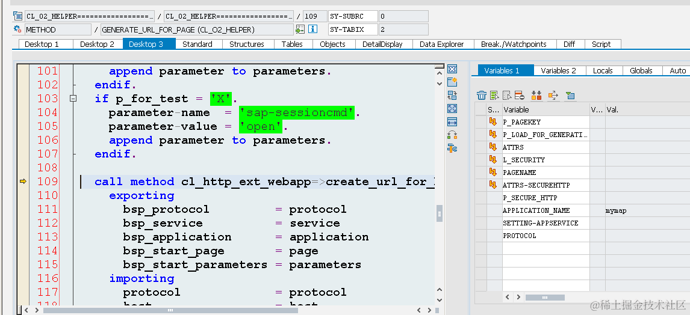Open the Data Explorer tab
690x315 pixels.
(x=441, y=44)
